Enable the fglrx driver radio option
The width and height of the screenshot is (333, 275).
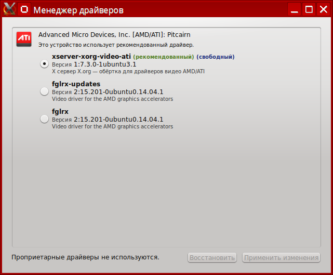click(45, 119)
